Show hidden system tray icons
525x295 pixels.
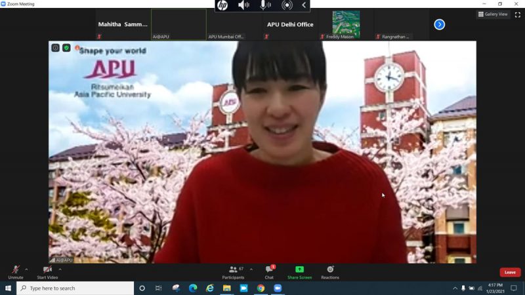455,288
